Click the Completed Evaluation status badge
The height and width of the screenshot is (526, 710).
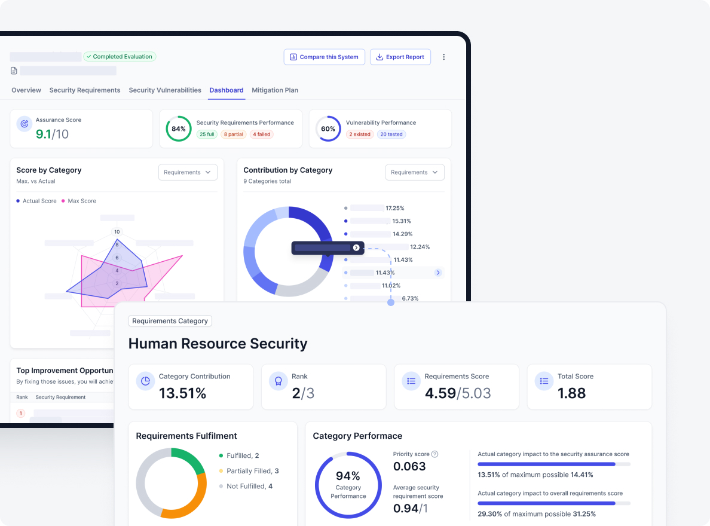[x=120, y=57]
